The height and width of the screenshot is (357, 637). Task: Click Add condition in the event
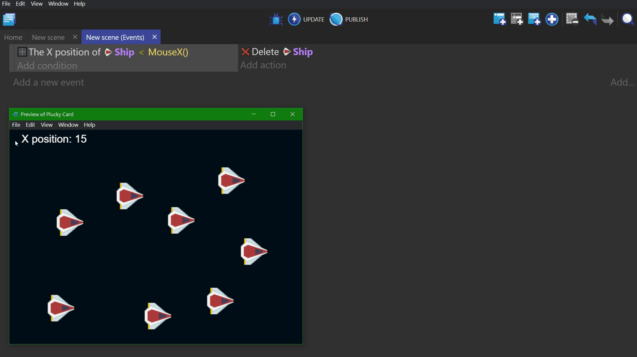coord(47,66)
